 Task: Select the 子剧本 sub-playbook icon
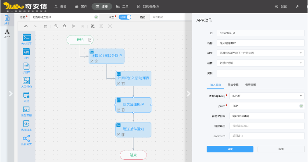tap(26, 66)
